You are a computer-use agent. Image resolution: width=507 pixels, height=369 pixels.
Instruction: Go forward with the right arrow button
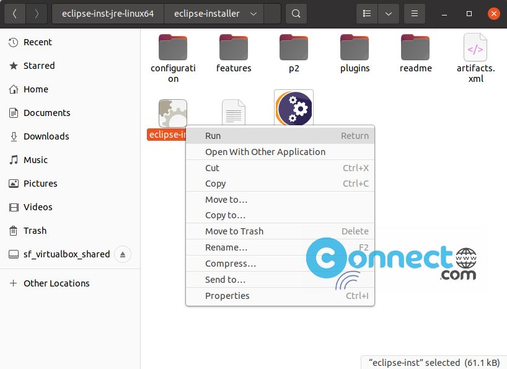[x=37, y=14]
